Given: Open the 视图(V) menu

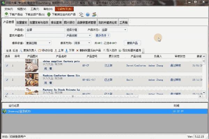Looking at the screenshot, I should pos(22,9).
